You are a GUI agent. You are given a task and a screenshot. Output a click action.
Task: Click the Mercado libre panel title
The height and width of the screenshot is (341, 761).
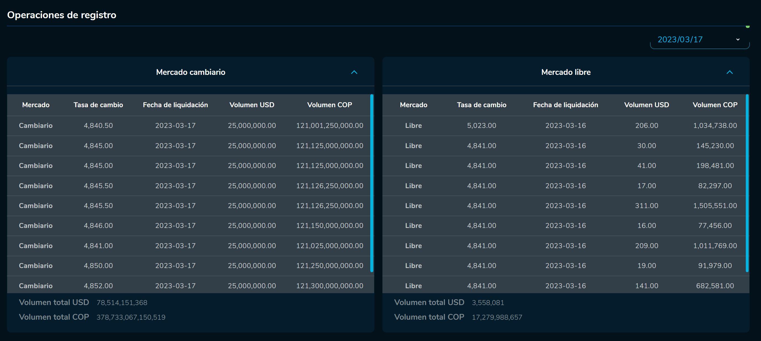coord(565,72)
